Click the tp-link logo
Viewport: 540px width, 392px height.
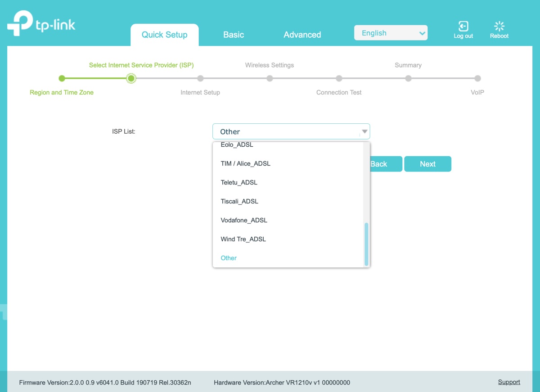41,23
